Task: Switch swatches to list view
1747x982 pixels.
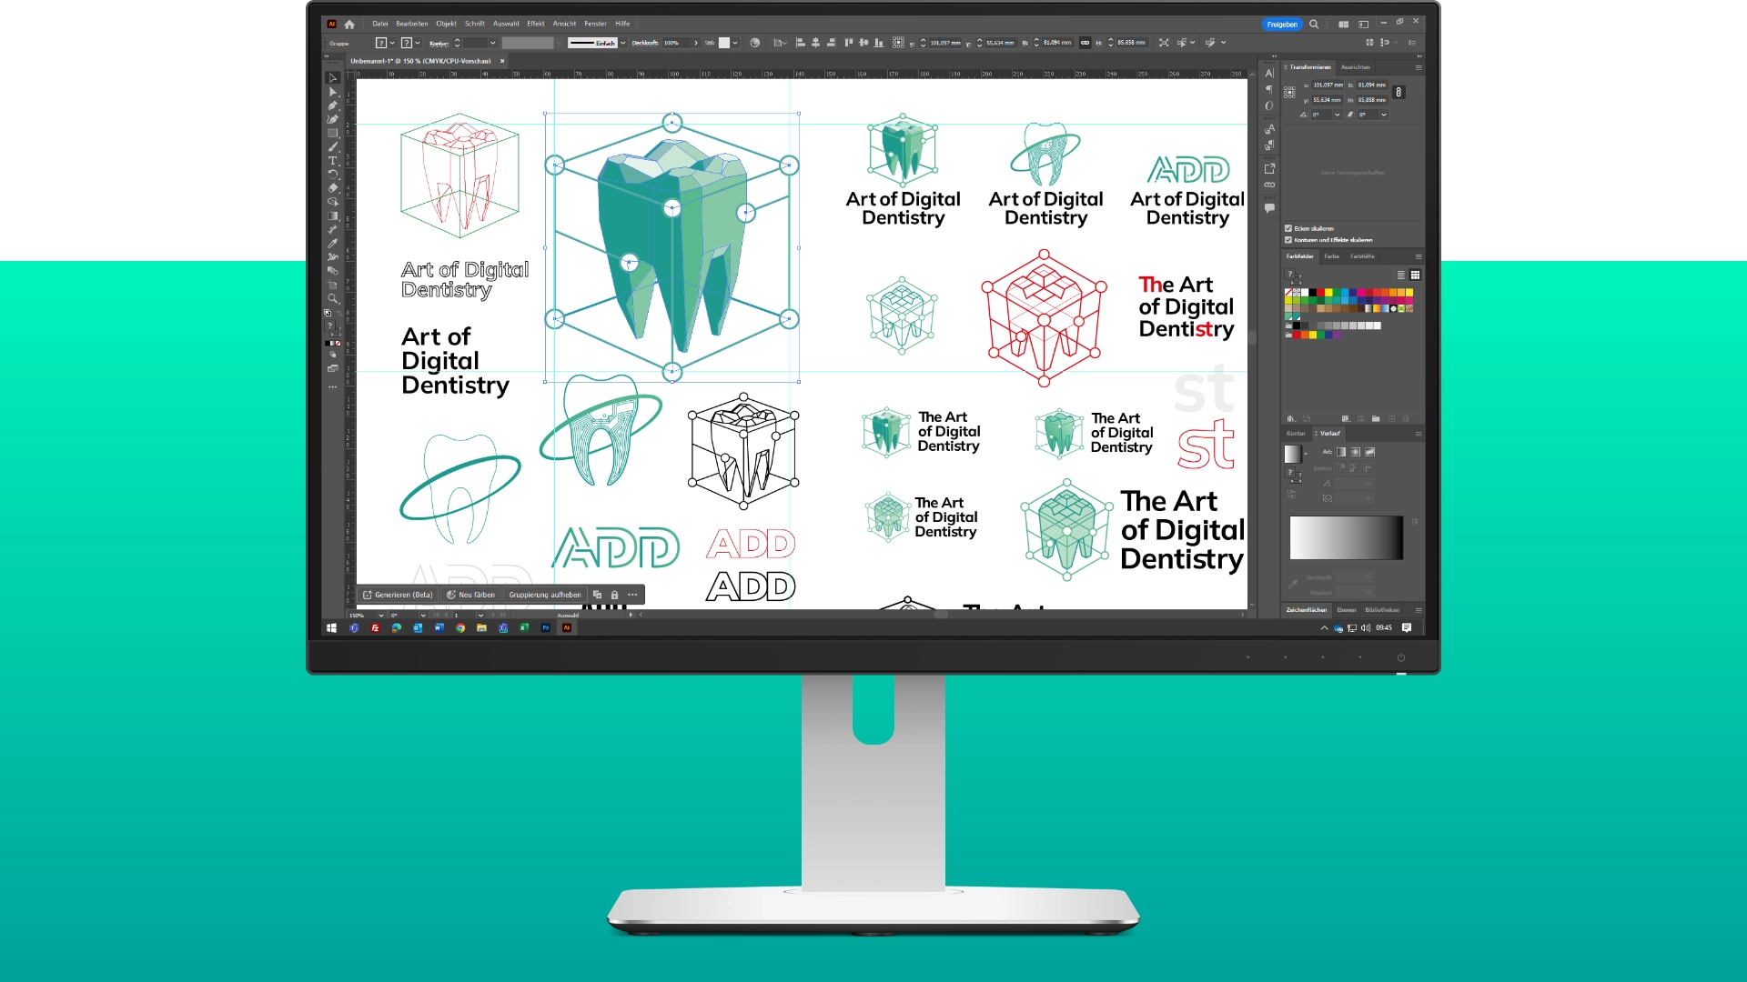Action: coord(1401,275)
